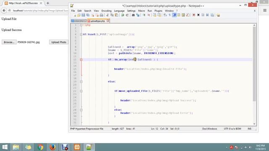Go back in the browser window
Image resolution: width=269 pixels, height=151 pixels.
pyautogui.click(x=4, y=10)
